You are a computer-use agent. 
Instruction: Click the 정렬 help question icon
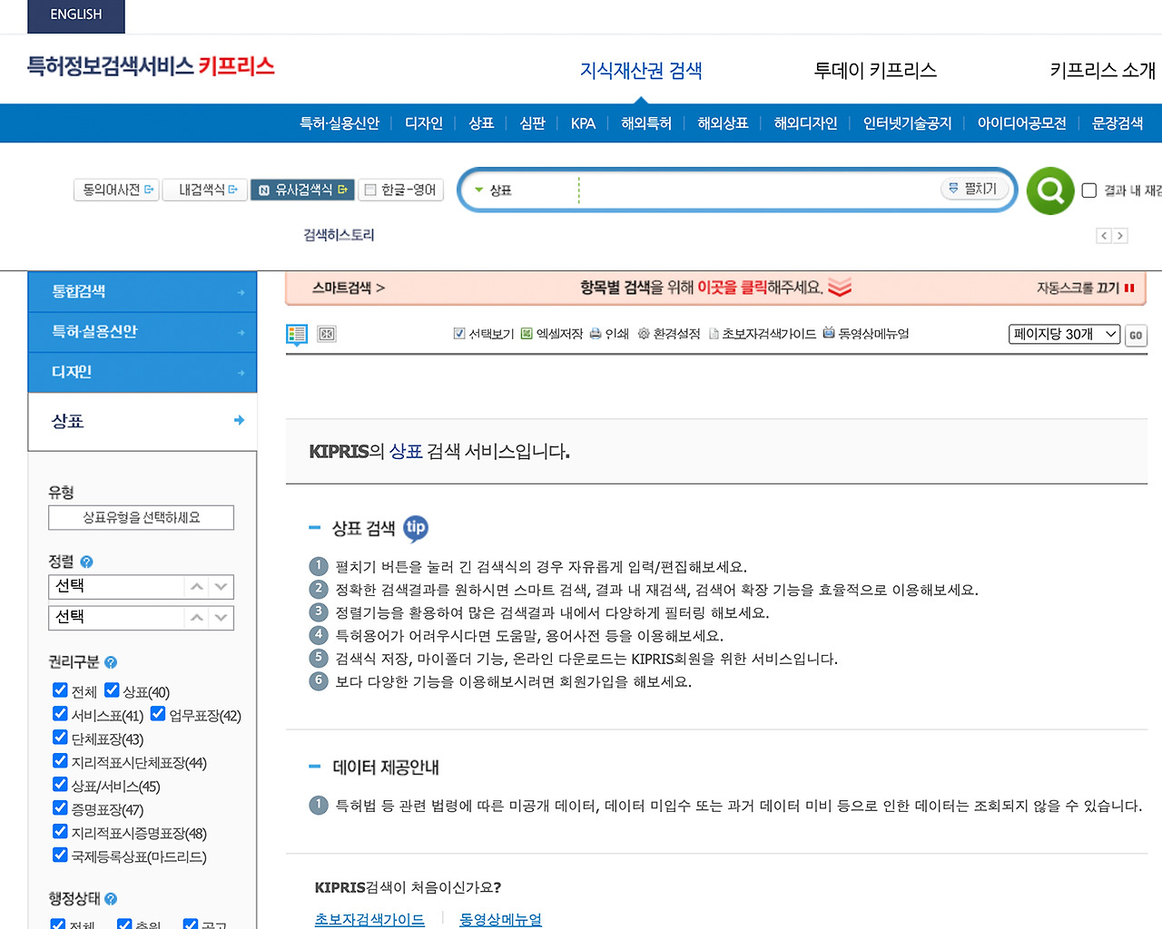pos(86,562)
